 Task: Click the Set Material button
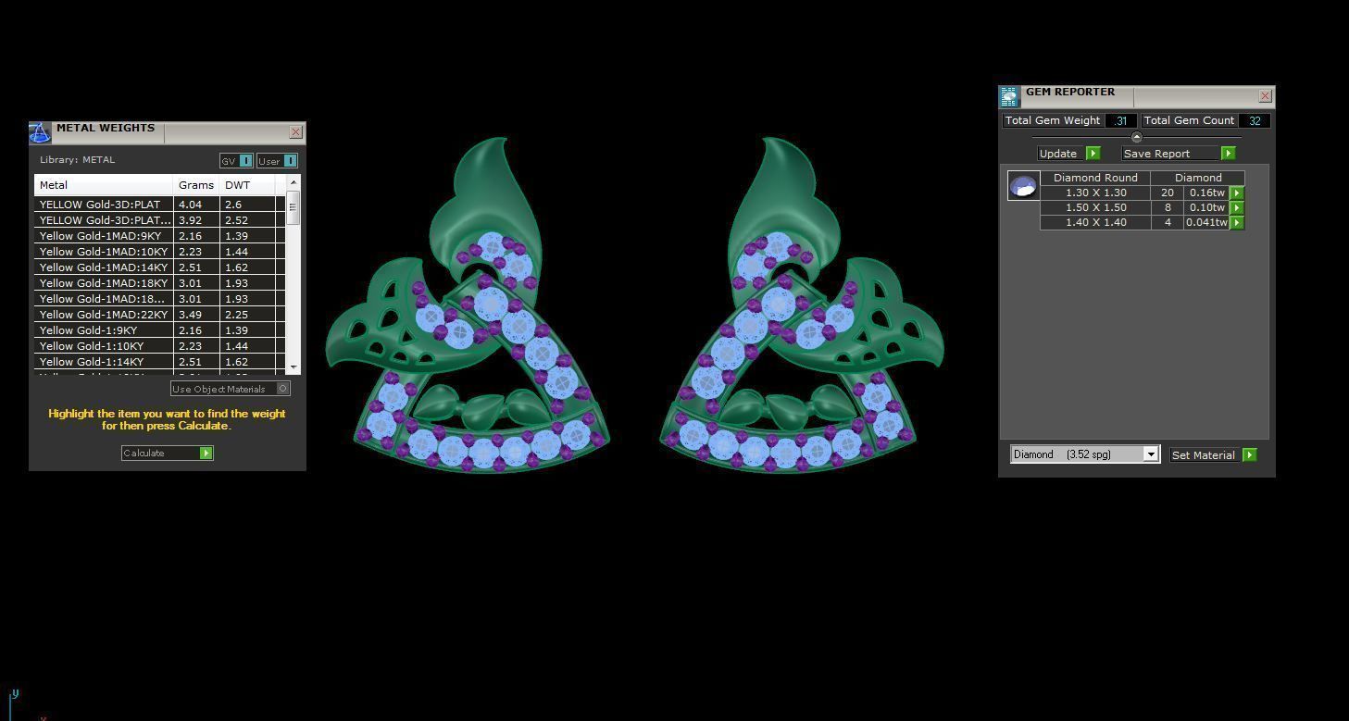1213,454
